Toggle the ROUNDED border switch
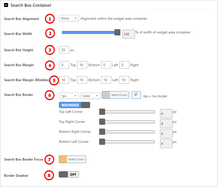The height and width of the screenshot is (187, 218). coord(74,105)
